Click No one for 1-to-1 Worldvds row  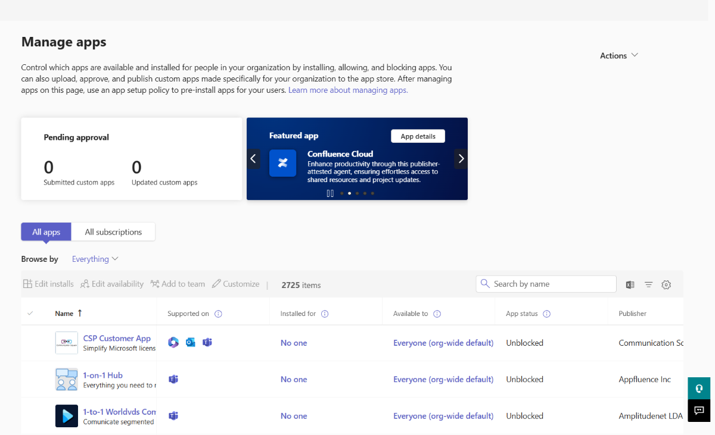tap(294, 416)
